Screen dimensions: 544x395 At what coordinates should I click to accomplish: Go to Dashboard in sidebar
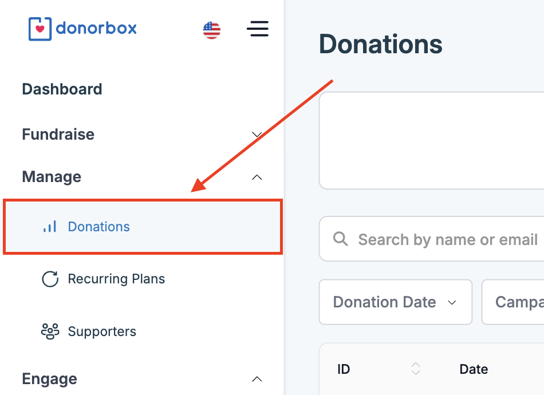click(x=62, y=89)
